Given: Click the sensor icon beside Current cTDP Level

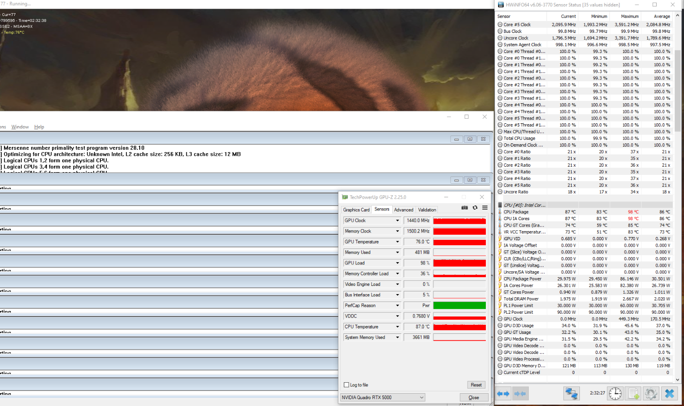Looking at the screenshot, I should (500, 373).
